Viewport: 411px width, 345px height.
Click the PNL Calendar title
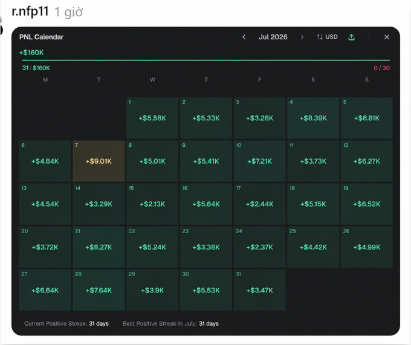[42, 37]
